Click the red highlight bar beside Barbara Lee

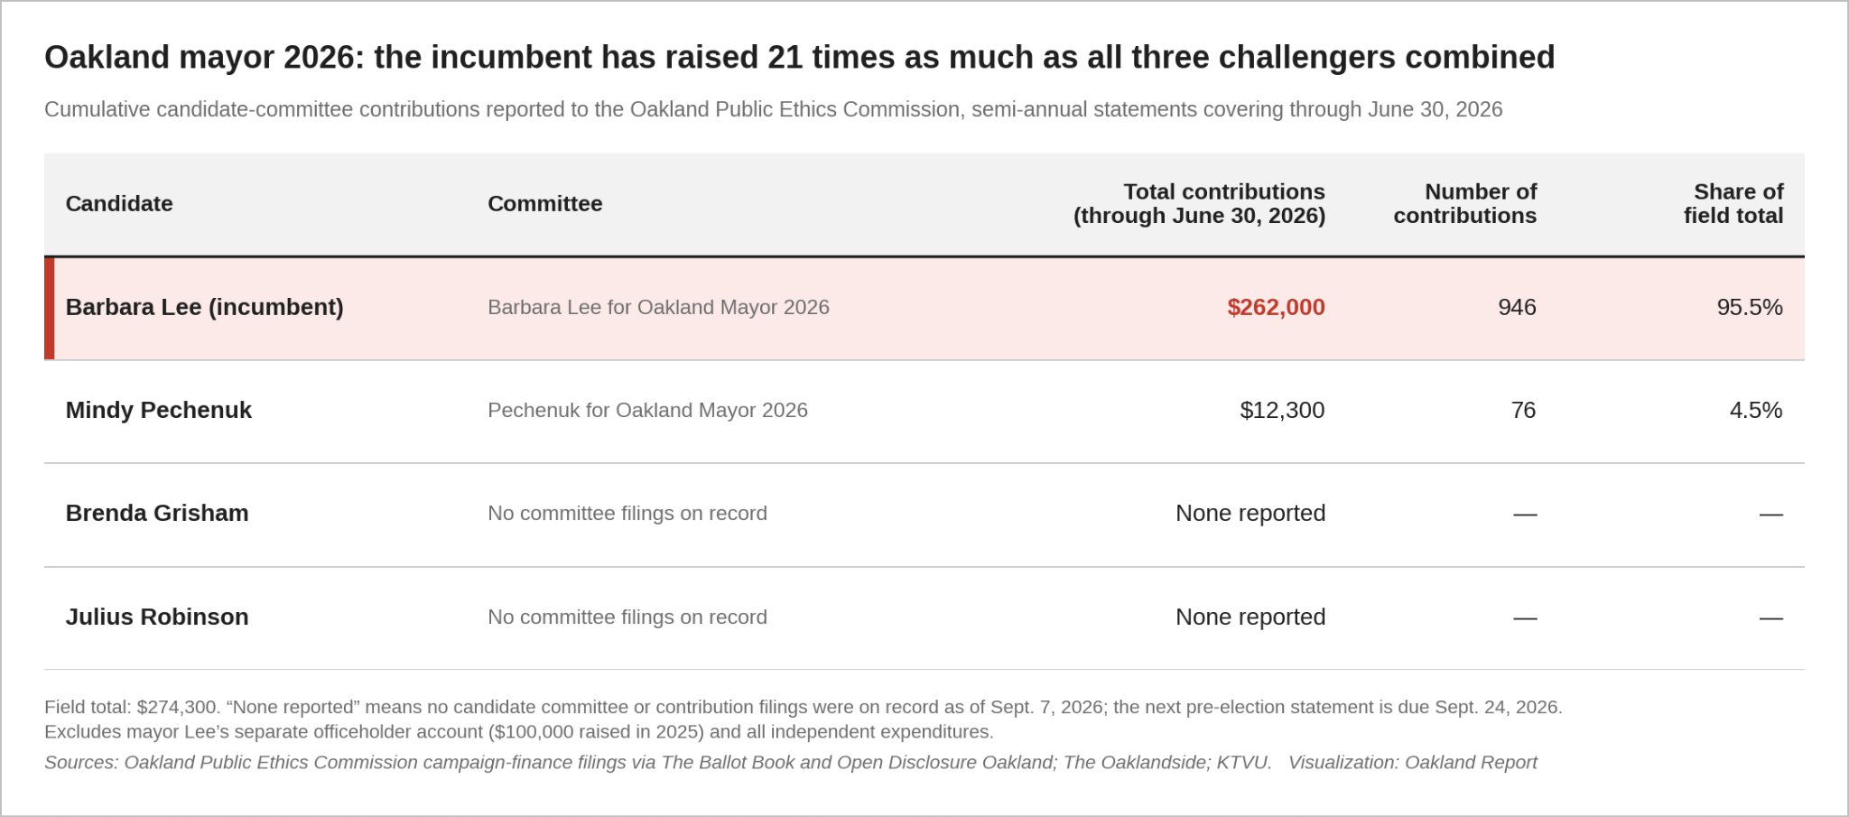(x=50, y=309)
